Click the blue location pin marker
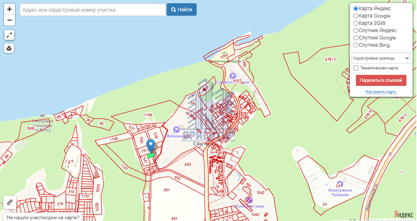Screen dimensions: 417x221 pos(151,146)
